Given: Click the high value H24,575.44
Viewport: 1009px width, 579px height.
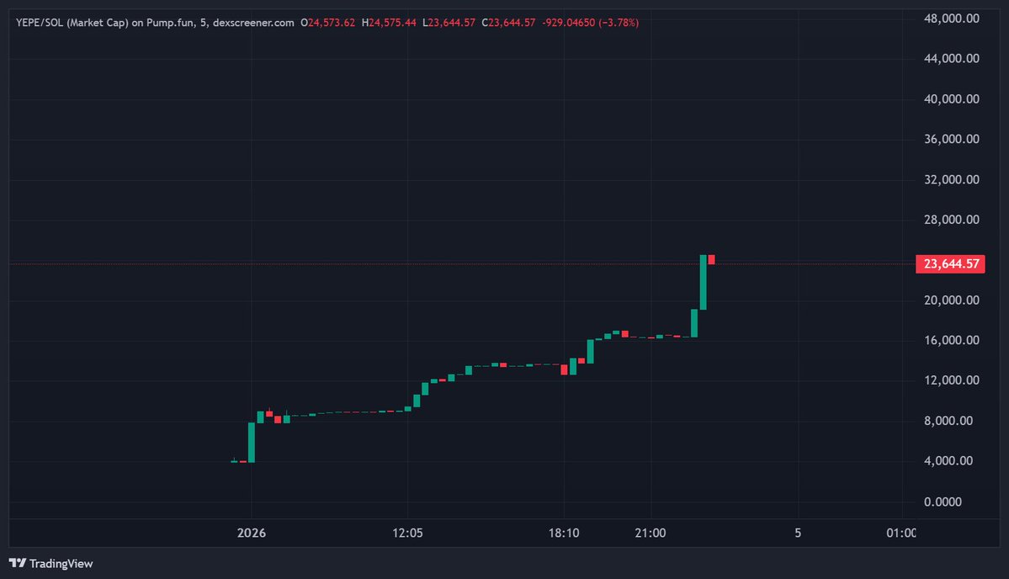Looking at the screenshot, I should 389,23.
